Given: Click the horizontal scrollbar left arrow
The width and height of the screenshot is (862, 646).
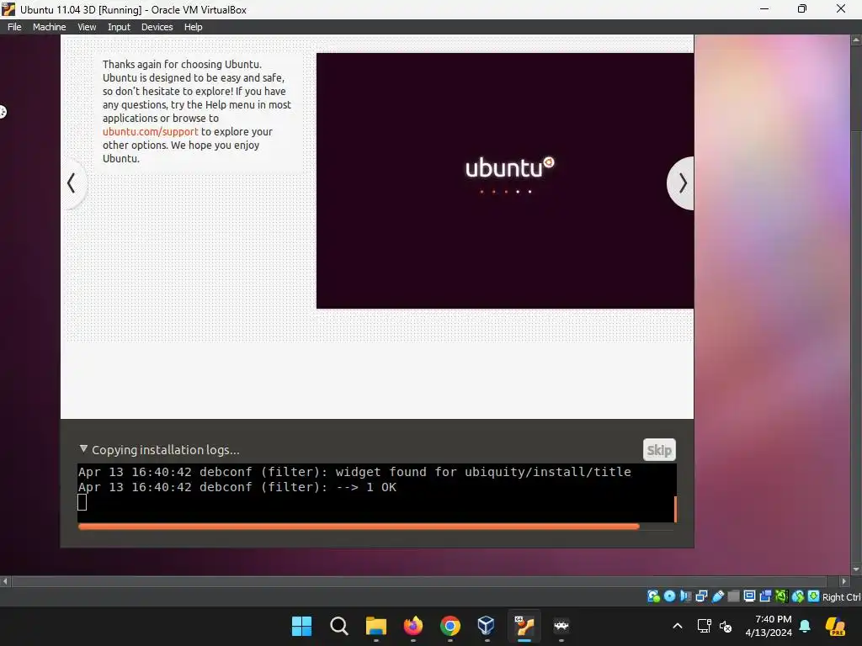Looking at the screenshot, I should [5, 581].
